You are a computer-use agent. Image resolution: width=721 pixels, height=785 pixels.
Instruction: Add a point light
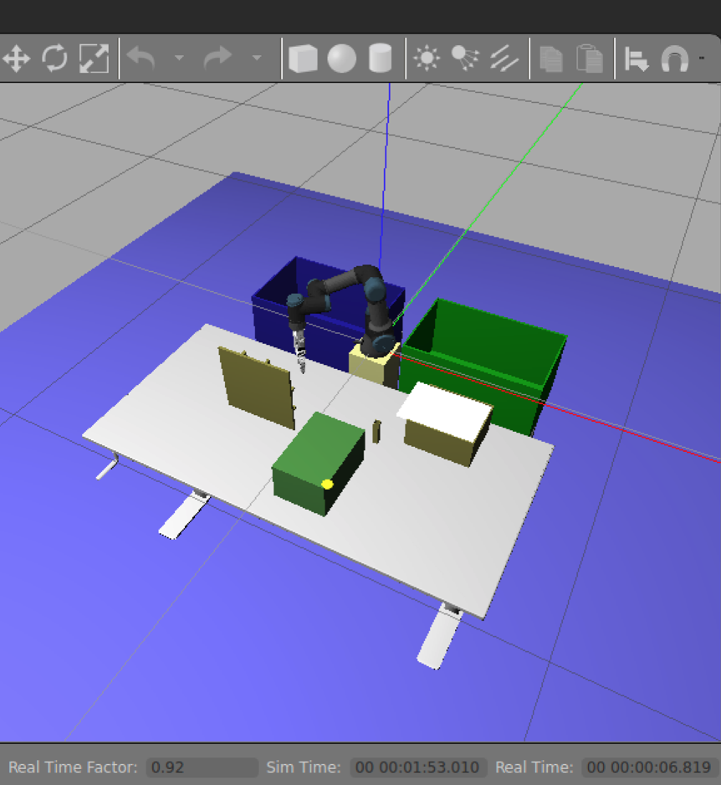tap(427, 59)
